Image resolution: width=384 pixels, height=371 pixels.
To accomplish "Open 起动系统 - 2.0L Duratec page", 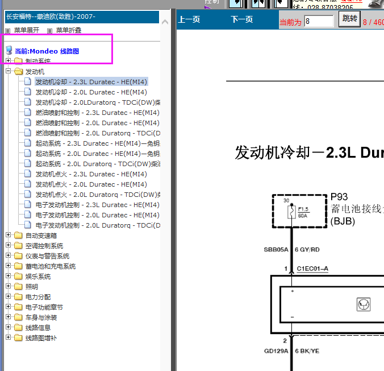I will coord(98,154).
